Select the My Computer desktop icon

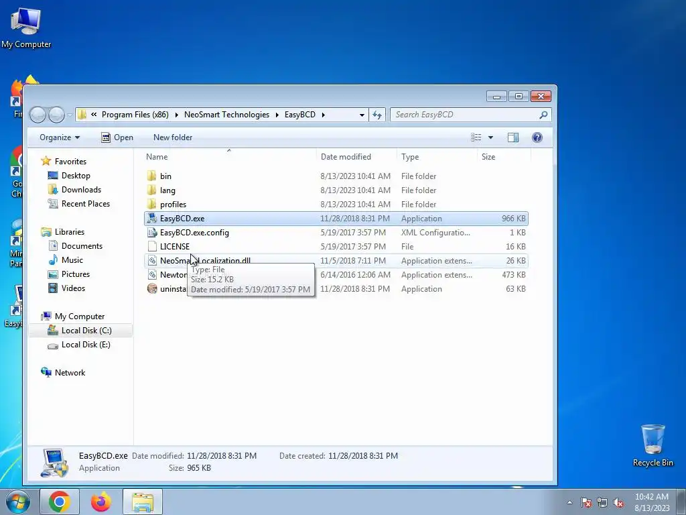pyautogui.click(x=26, y=28)
